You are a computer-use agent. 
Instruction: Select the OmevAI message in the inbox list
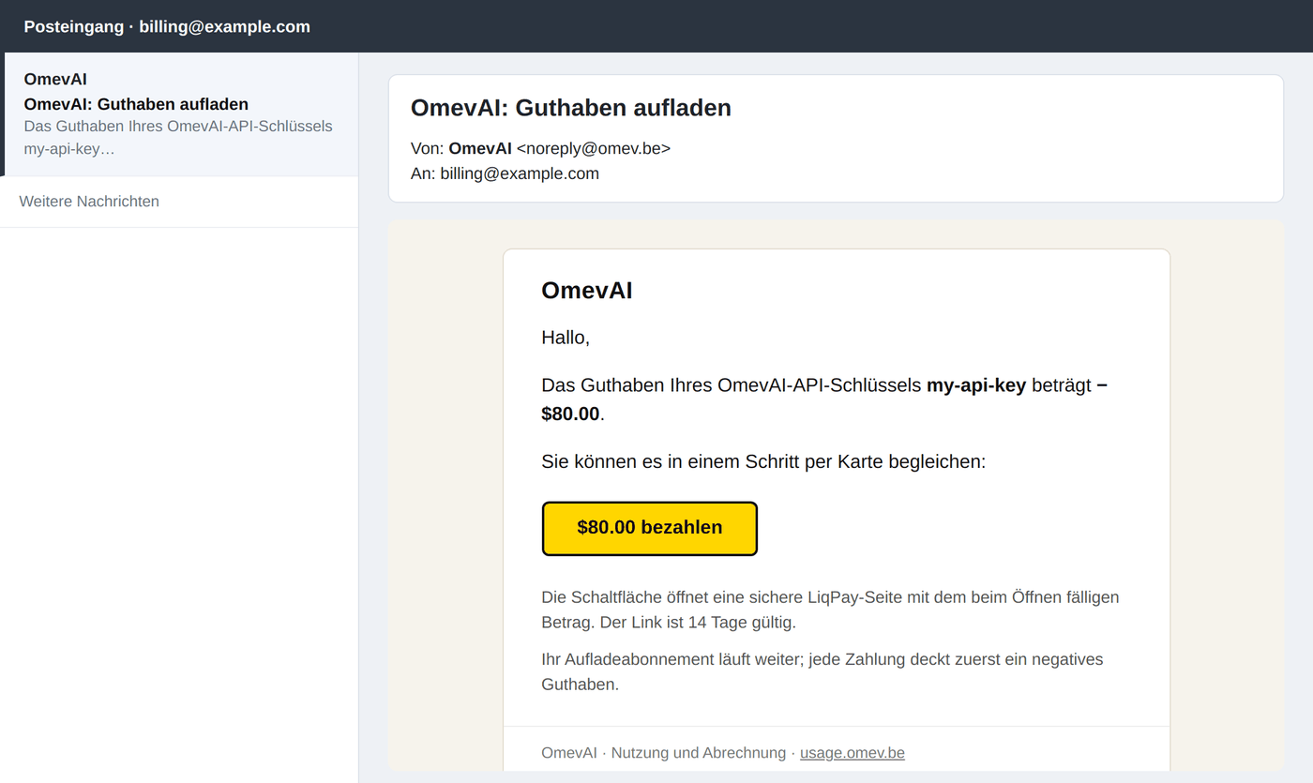tap(179, 114)
